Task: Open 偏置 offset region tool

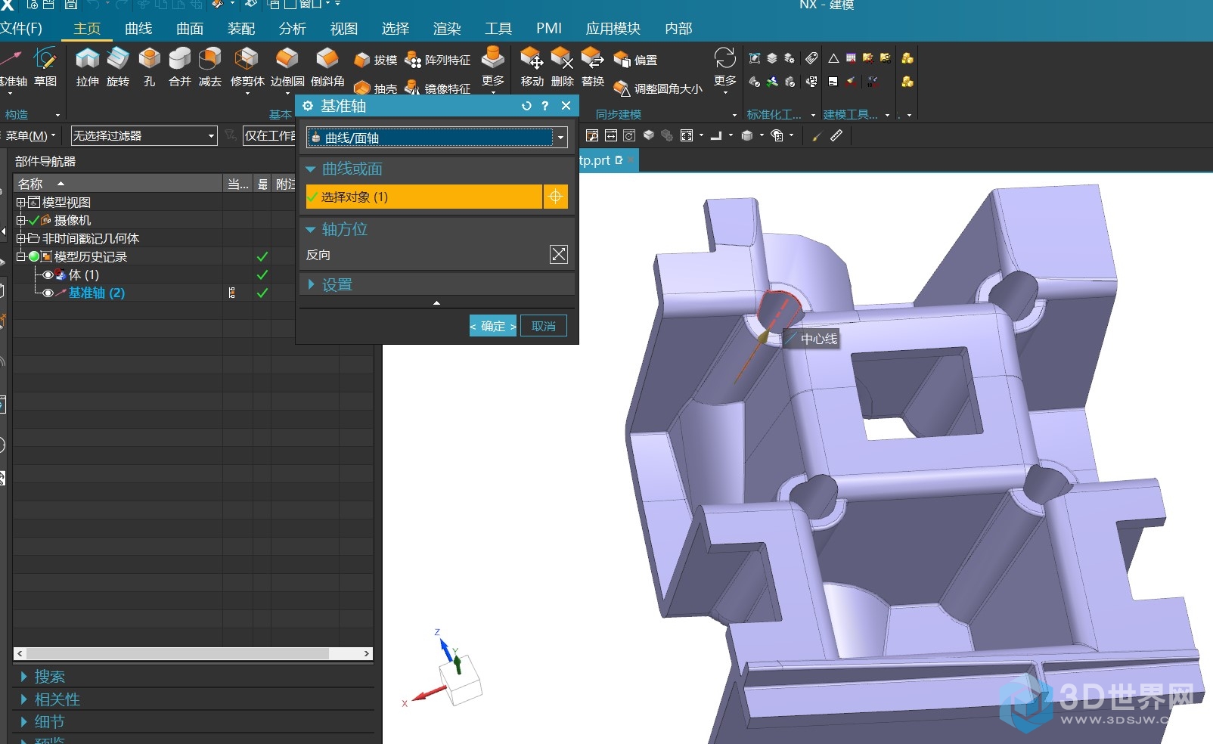Action: tap(635, 60)
